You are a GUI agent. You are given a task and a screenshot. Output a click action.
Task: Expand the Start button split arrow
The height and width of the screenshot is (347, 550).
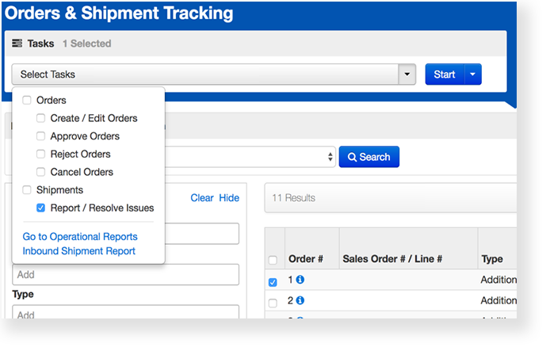(x=472, y=74)
